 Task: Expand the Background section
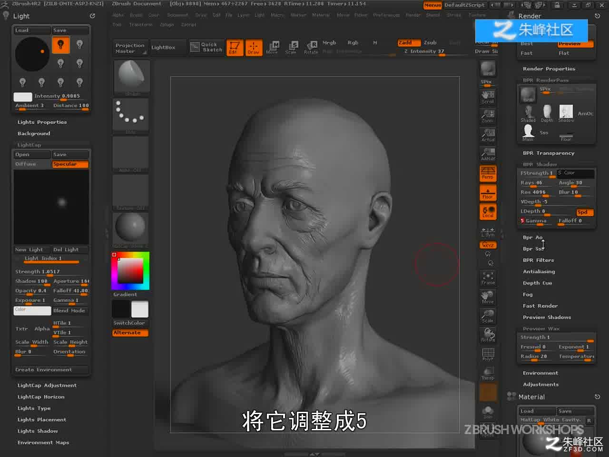pos(34,134)
